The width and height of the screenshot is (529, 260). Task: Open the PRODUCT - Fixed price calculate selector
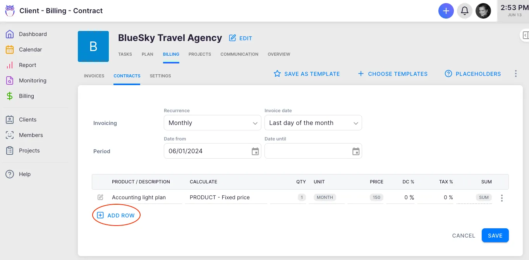coord(225,197)
